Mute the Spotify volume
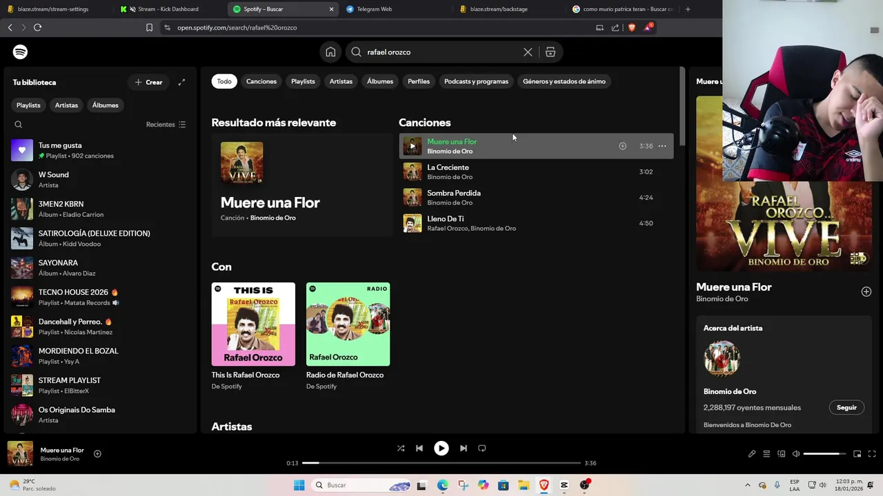 coord(796,454)
